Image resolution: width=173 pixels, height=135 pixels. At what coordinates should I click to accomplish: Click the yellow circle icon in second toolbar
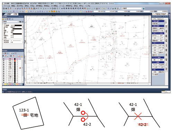pyautogui.click(x=49, y=11)
